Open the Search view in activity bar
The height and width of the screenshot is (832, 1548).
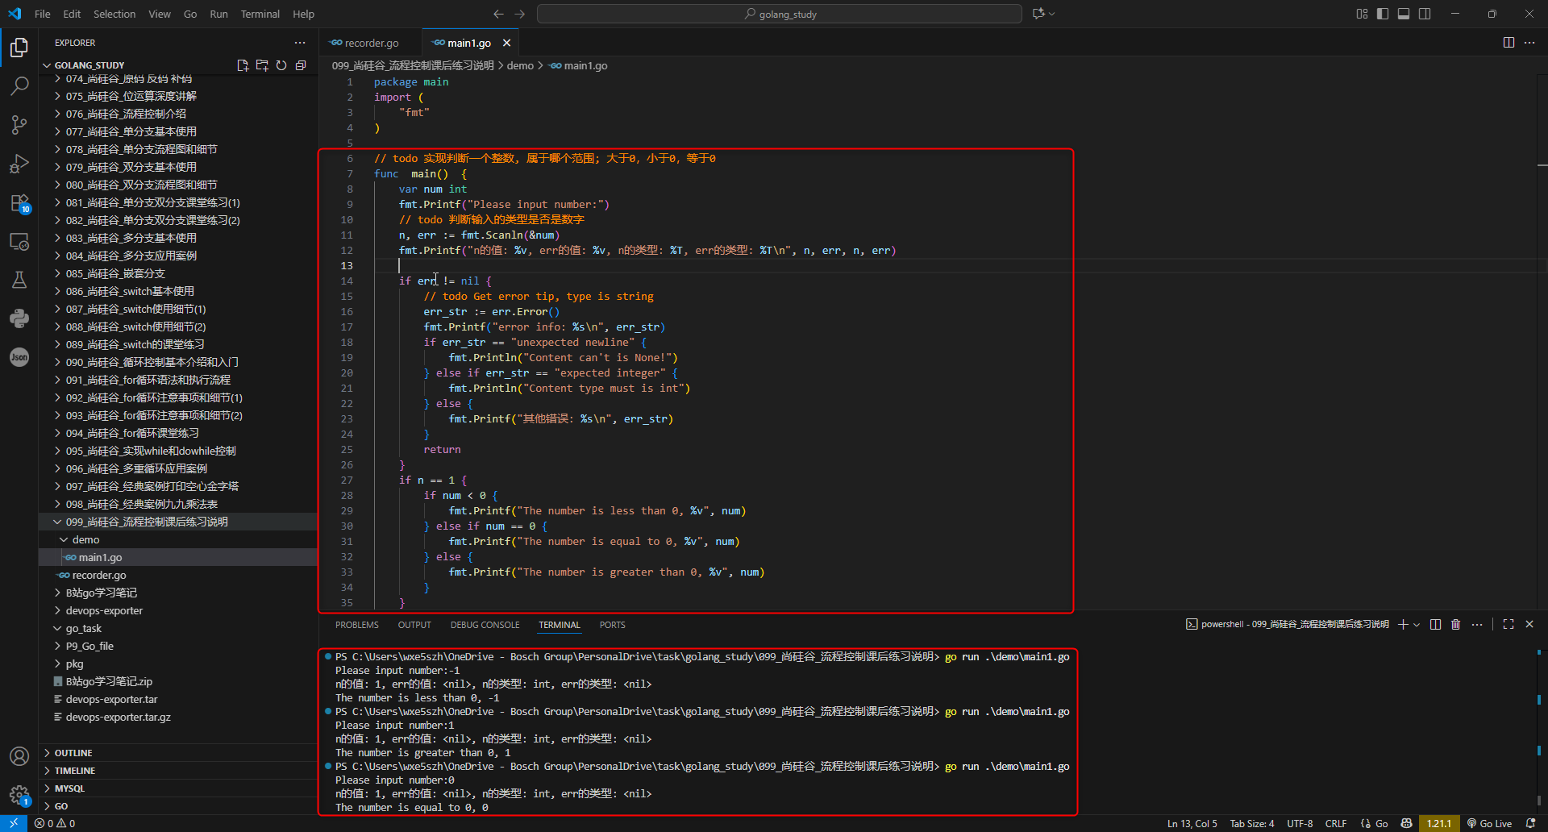pos(19,85)
